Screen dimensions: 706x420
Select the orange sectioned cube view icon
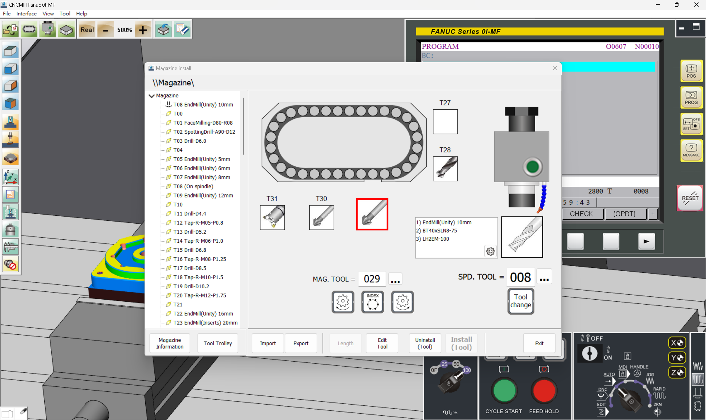click(10, 85)
